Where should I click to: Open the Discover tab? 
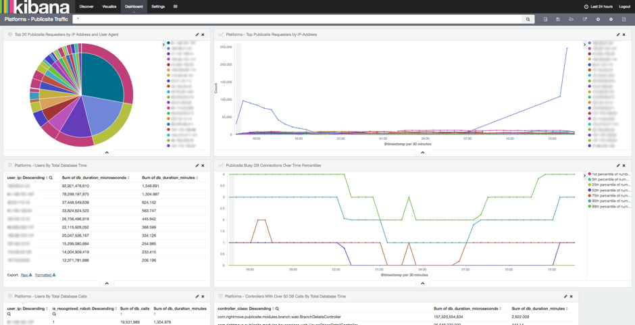(x=85, y=7)
